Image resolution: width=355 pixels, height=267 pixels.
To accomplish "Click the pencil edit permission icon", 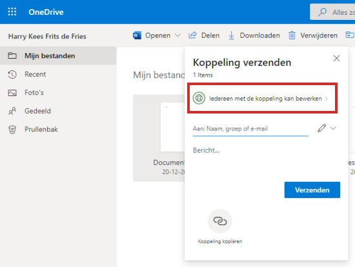I will pyautogui.click(x=321, y=128).
